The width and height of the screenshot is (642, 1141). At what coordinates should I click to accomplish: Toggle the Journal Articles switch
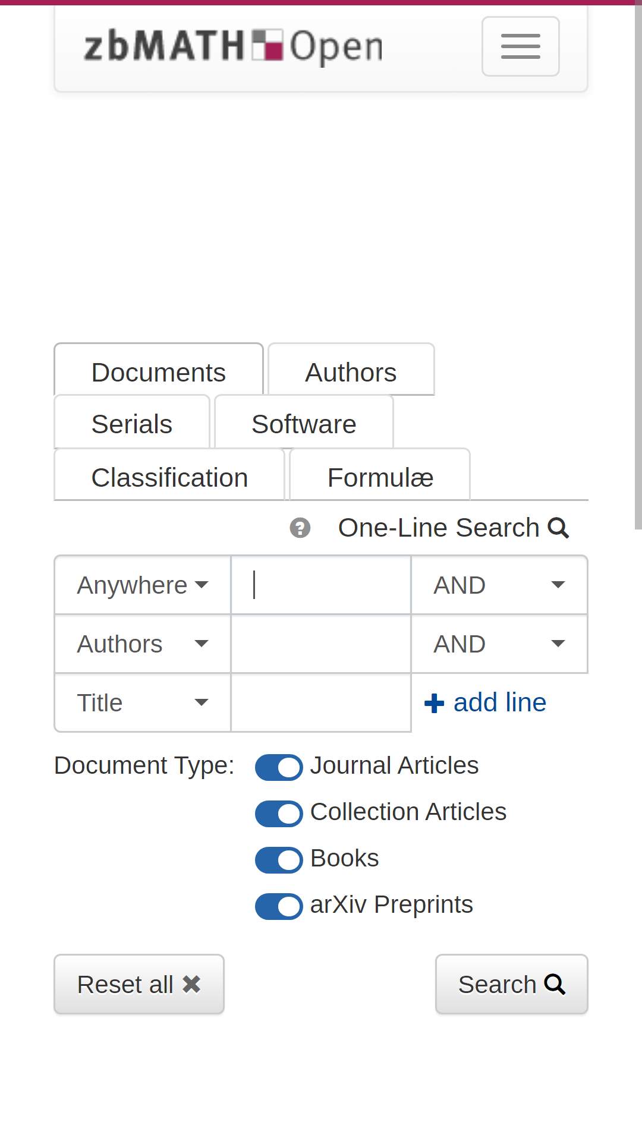(279, 767)
